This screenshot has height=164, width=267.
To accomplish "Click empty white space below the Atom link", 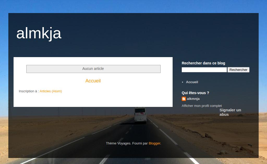I will pos(93,100).
